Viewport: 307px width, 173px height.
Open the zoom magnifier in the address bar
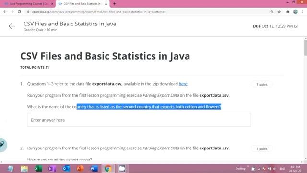pos(272,12)
